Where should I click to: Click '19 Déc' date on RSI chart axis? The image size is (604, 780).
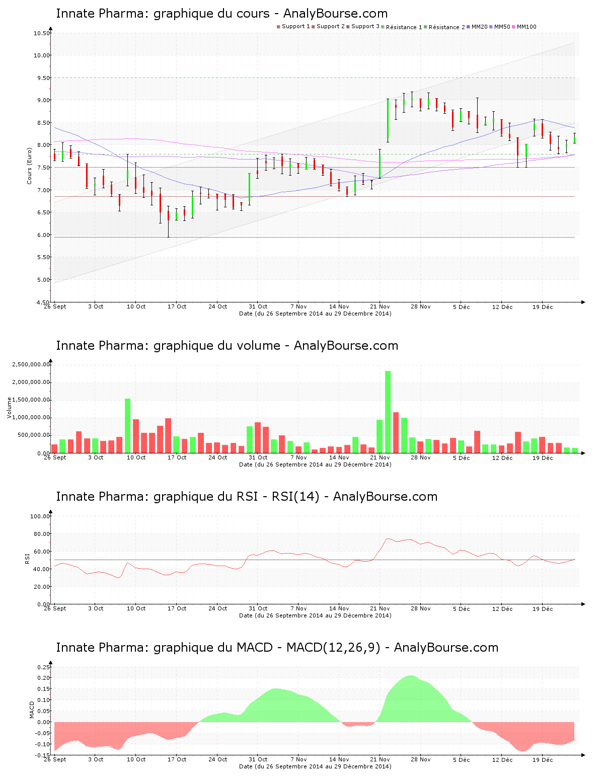[543, 609]
